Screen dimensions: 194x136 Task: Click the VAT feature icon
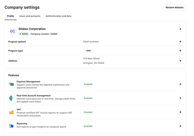11,112
